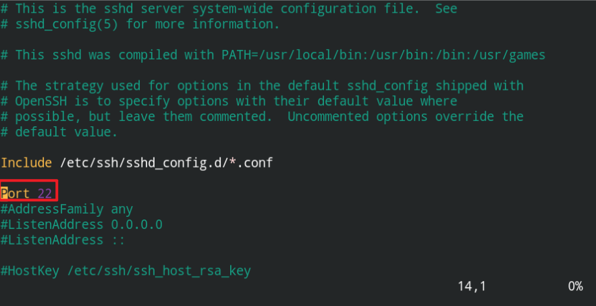
Task: Click the #AddressFamily any line
Action: (67, 209)
